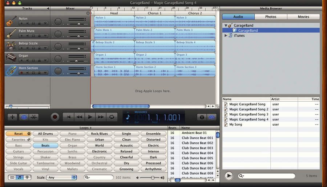Mute the Organ track
Image resolution: width=327 pixels, height=187 pixels.
27,60
